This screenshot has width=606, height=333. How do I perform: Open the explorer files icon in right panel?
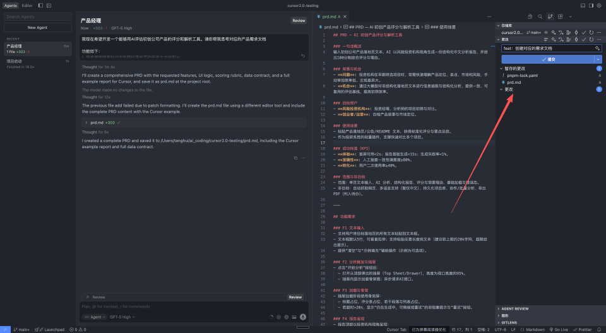coord(530,16)
